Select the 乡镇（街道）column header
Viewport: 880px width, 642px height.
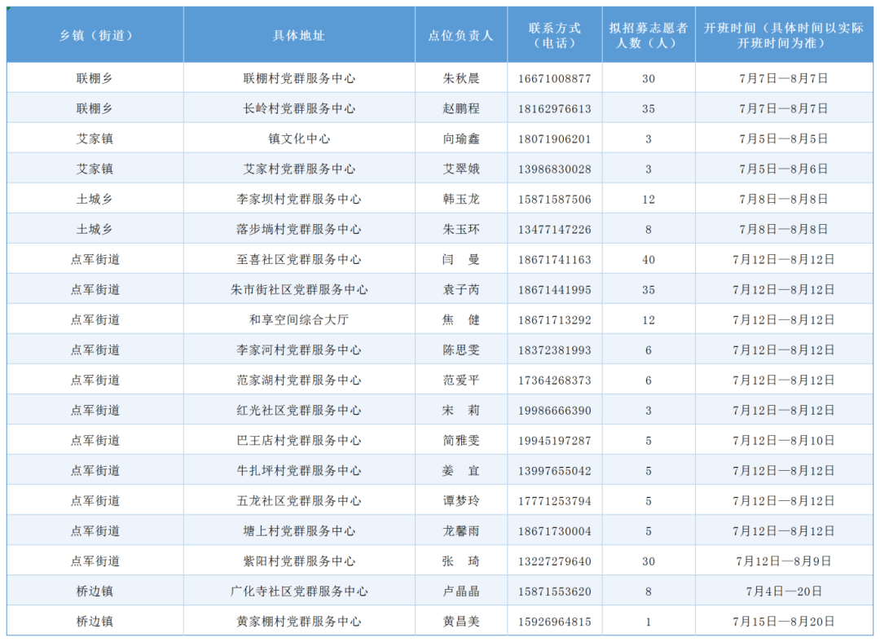point(95,34)
